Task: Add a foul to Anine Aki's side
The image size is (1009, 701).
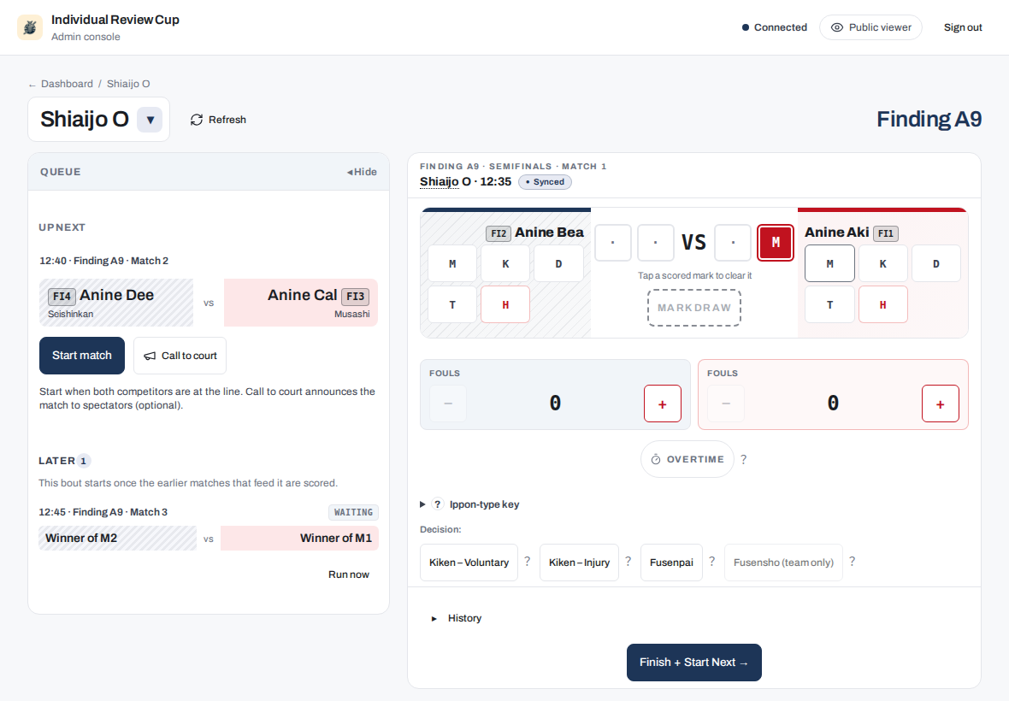Action: click(941, 404)
